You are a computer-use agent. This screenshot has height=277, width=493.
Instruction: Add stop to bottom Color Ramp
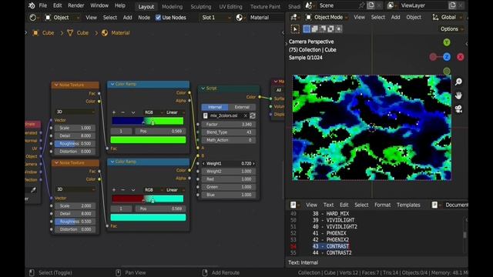(x=114, y=190)
